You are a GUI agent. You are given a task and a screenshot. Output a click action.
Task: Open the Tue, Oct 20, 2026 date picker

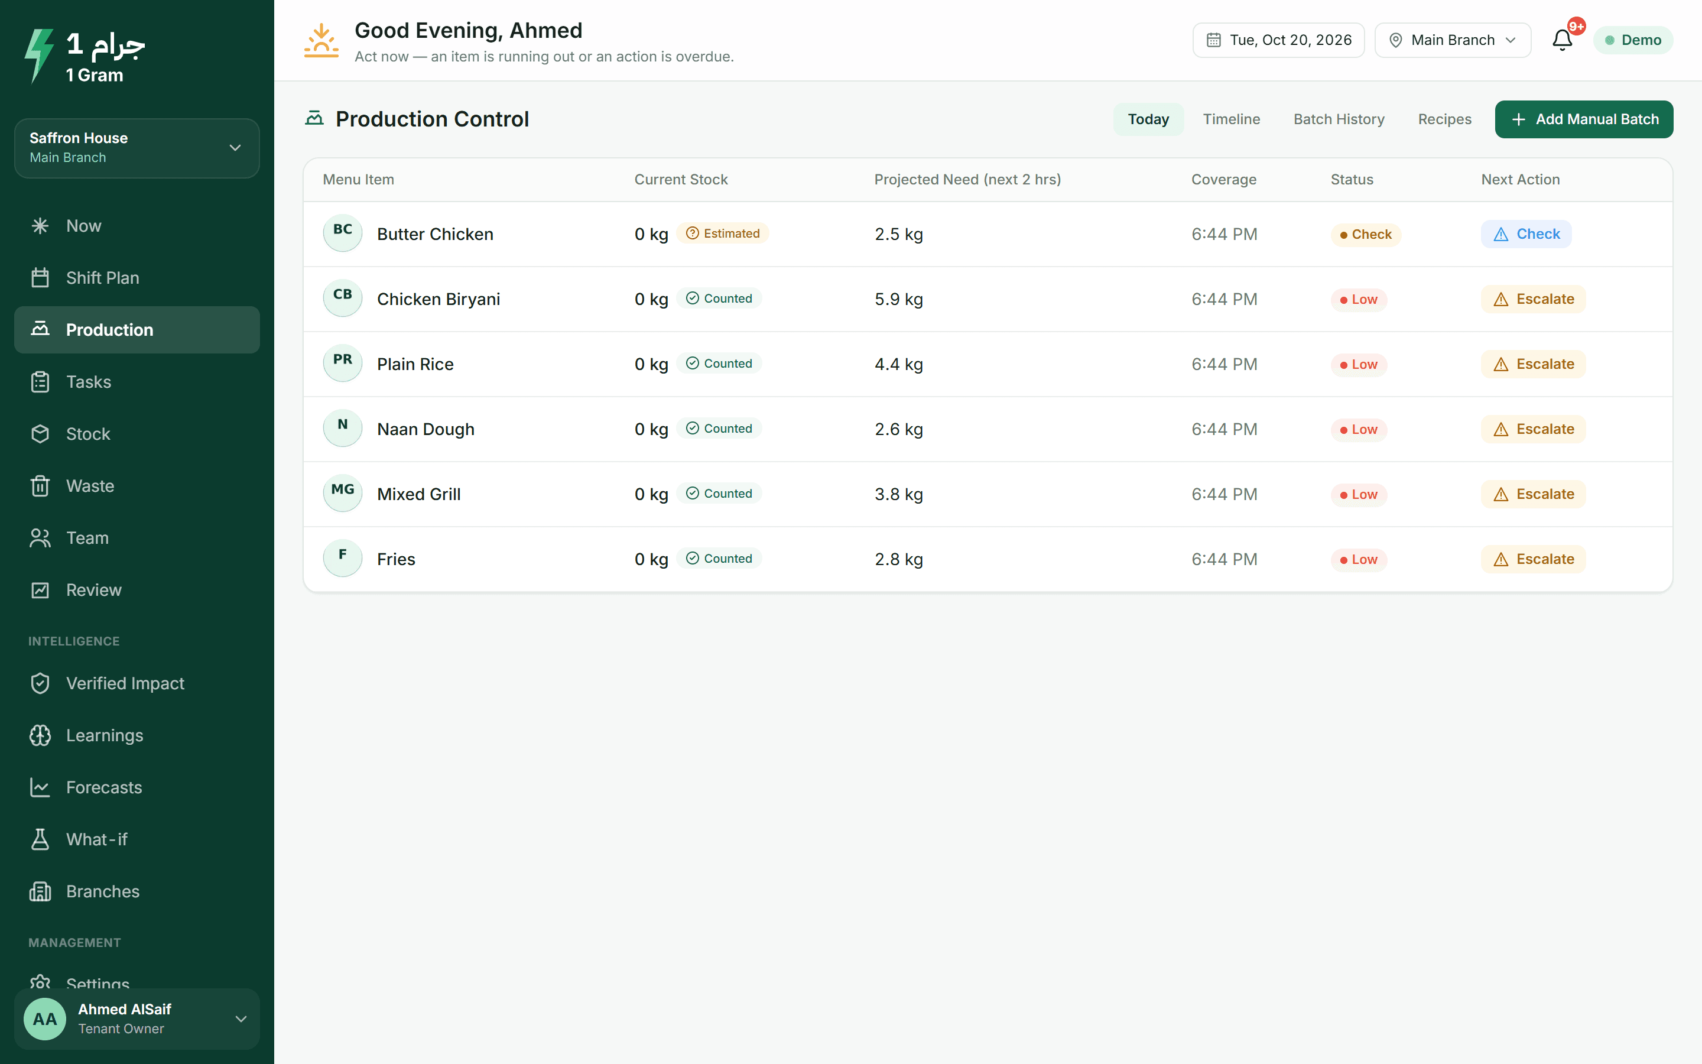click(x=1279, y=40)
